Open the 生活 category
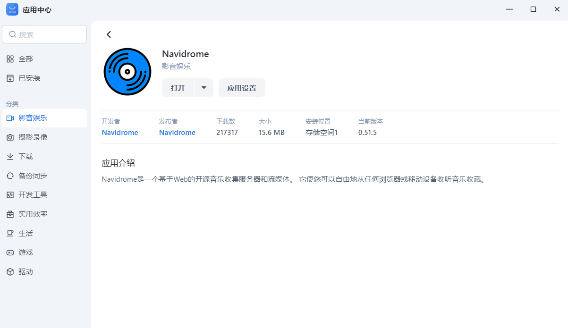This screenshot has height=328, width=568. pyautogui.click(x=44, y=234)
